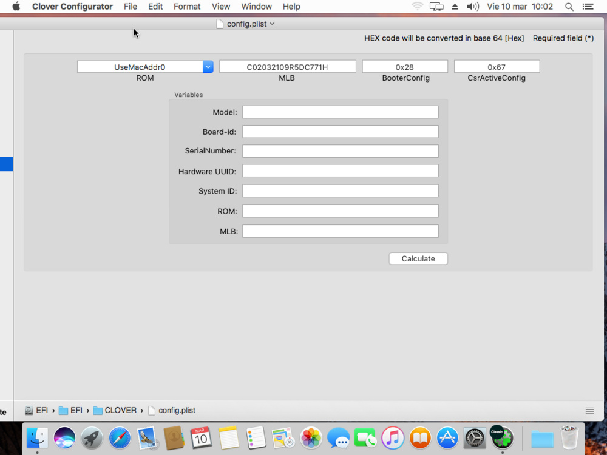Click the CsrActiveConfig field
The height and width of the screenshot is (455, 607).
coord(497,67)
